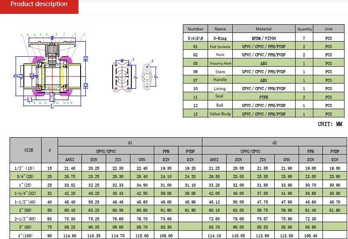Image resolution: width=348 pixels, height=239 pixels.
Task: Click the value 50.25 in the 1-1/2" row
Action: click(x=94, y=202)
